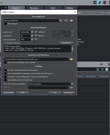Click the timeline marker 00:05:29:00

point(104,76)
